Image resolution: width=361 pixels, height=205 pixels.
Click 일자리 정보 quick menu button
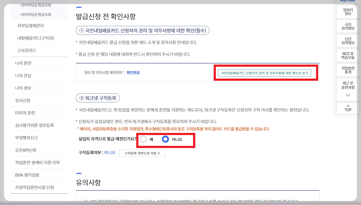tap(348, 12)
